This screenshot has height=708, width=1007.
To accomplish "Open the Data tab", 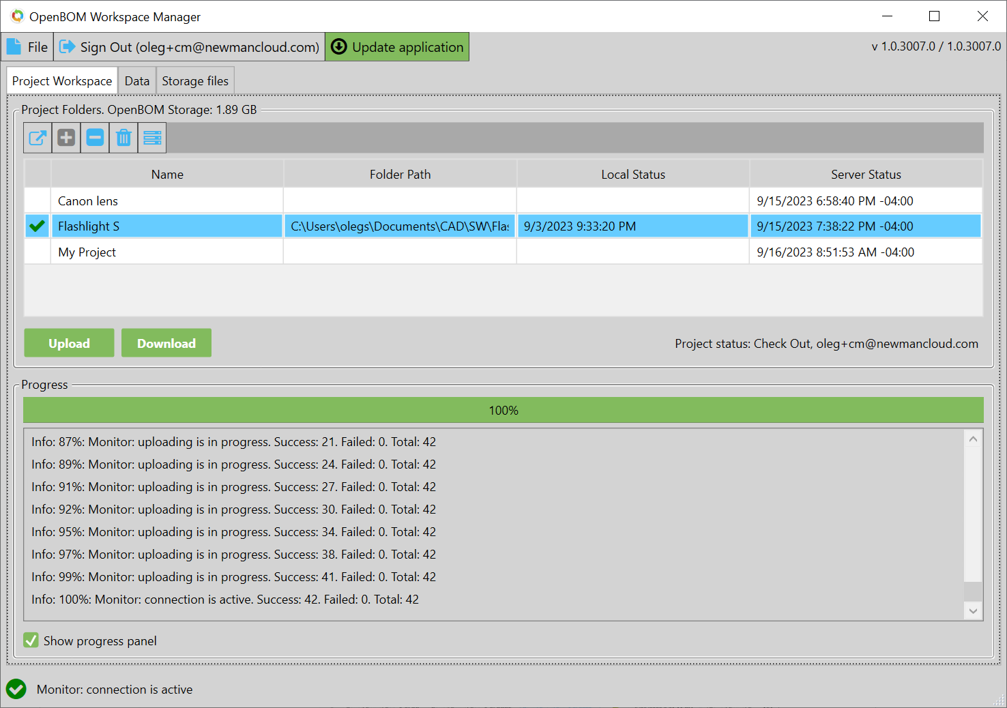I will [137, 81].
